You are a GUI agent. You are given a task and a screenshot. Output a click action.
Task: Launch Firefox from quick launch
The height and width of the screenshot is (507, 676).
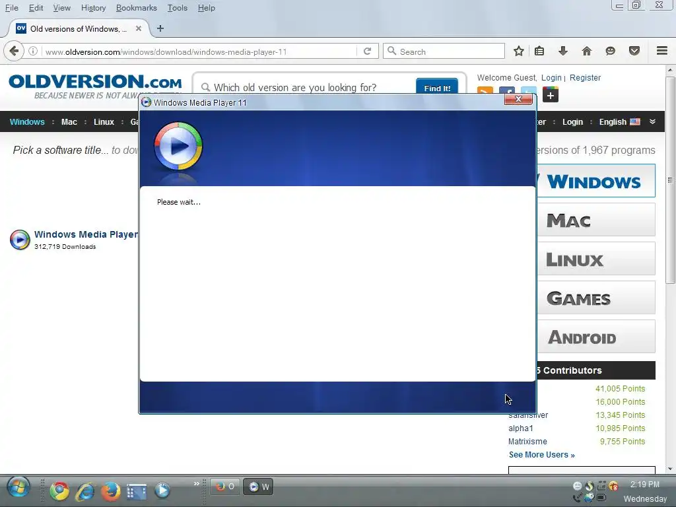point(110,490)
